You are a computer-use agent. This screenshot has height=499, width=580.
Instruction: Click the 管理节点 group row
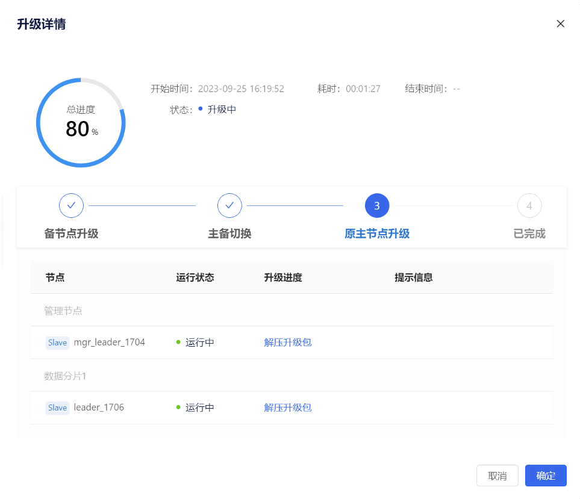[292, 311]
